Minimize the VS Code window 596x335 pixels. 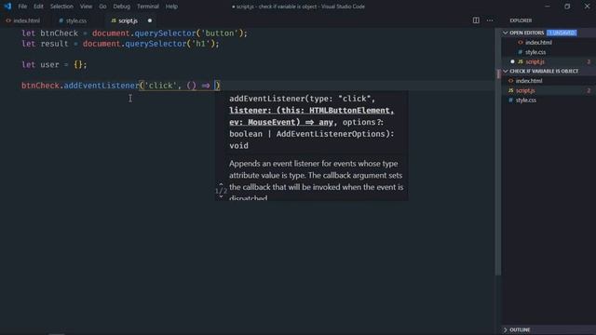[x=548, y=7]
